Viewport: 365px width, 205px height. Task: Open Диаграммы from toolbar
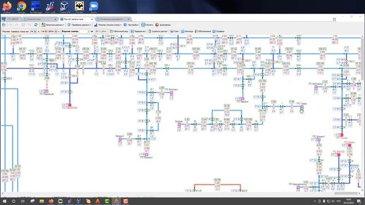pos(163,25)
